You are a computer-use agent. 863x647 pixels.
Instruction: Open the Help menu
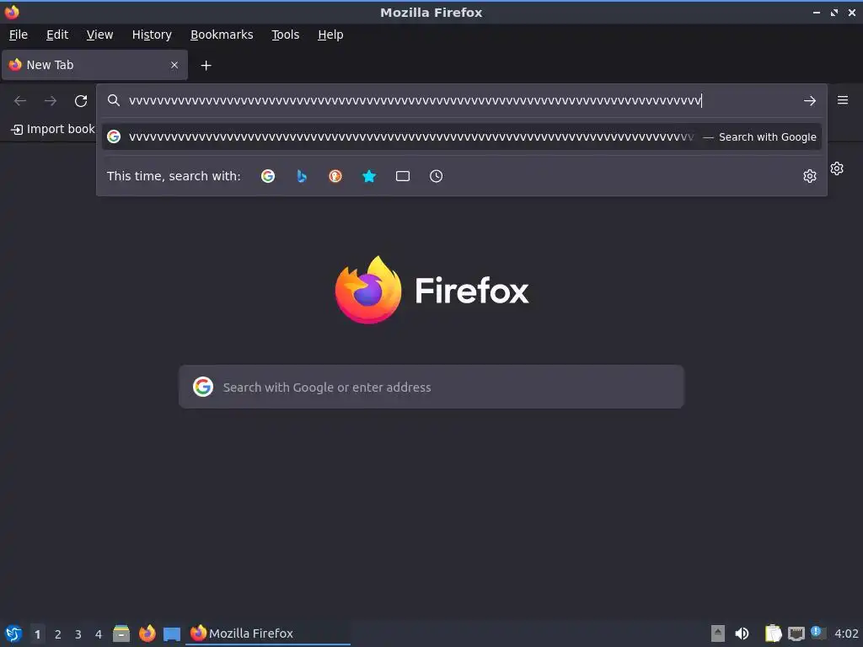point(330,35)
